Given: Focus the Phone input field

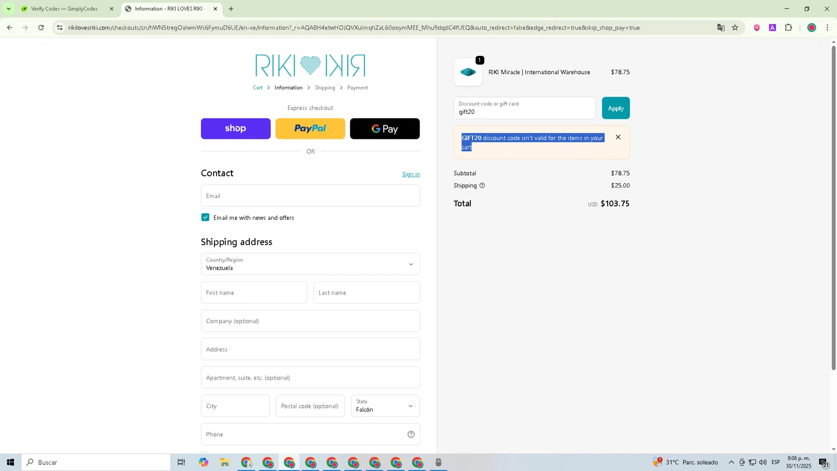Looking at the screenshot, I should pos(310,434).
